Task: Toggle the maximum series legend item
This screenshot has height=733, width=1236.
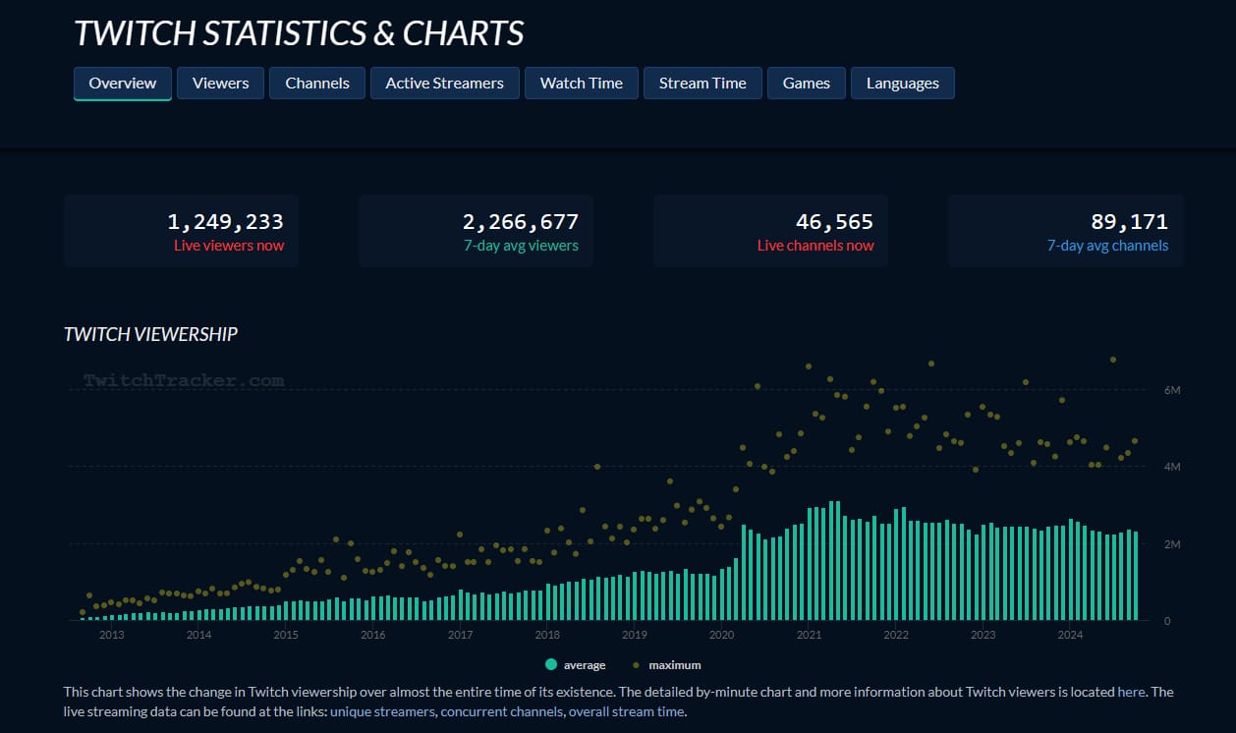Action: pyautogui.click(x=665, y=665)
